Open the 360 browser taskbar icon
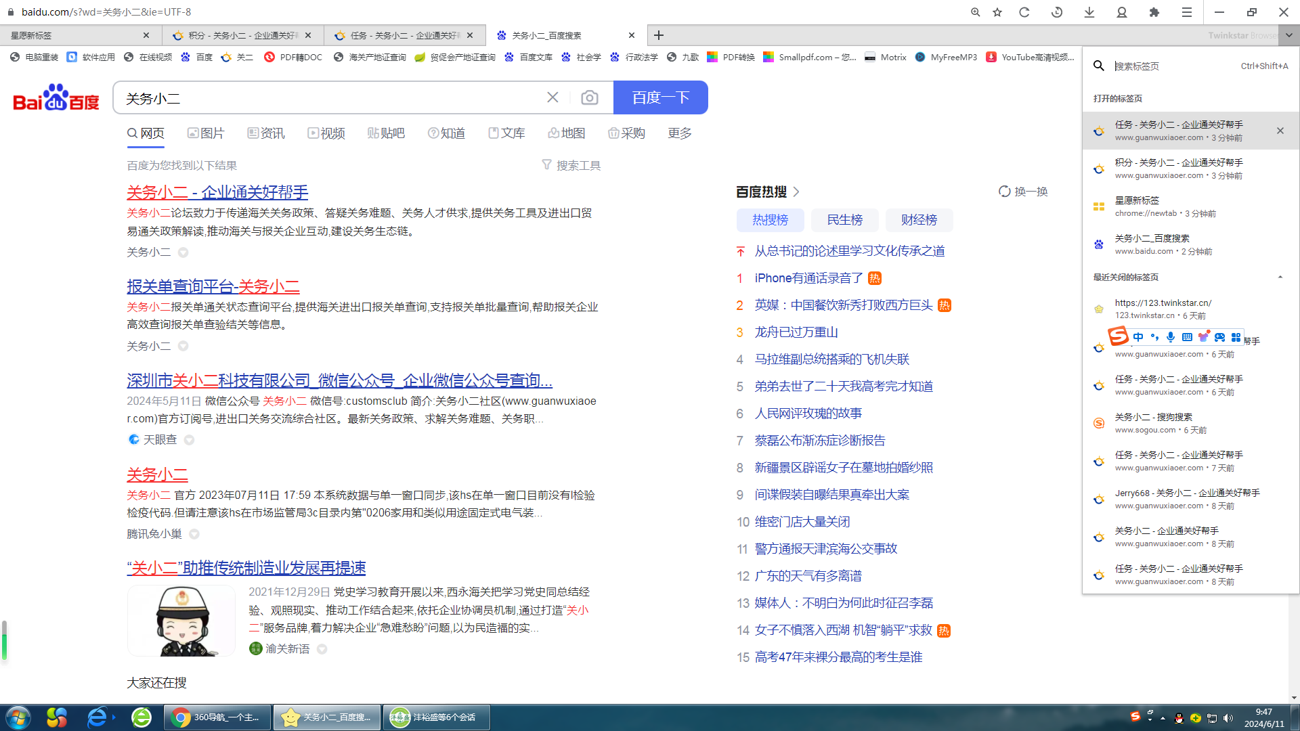 [142, 717]
